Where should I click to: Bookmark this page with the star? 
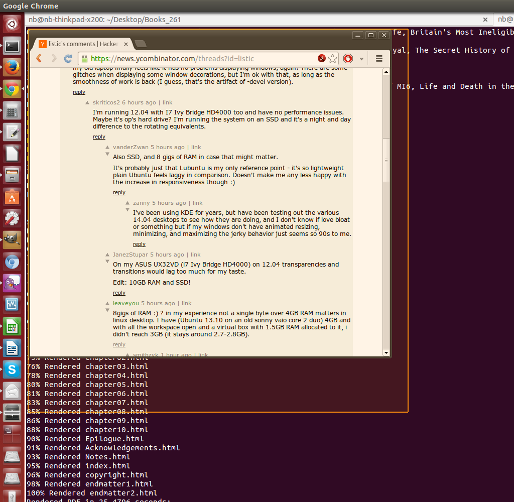[332, 59]
